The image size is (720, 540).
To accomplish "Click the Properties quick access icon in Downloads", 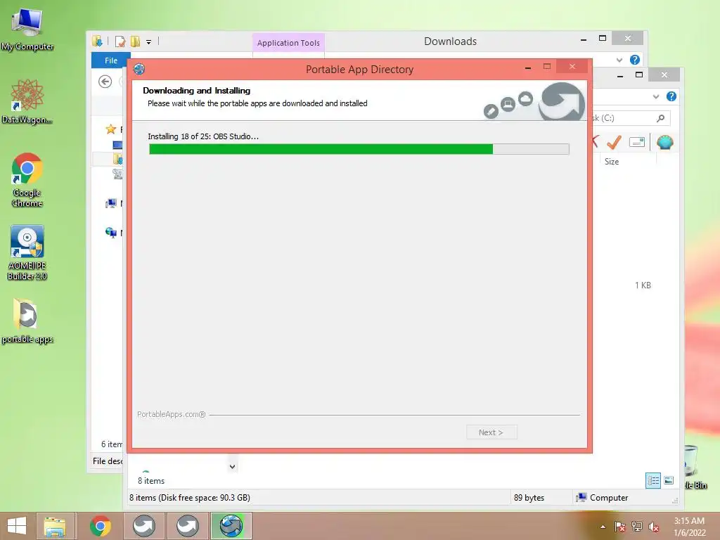I will point(120,41).
